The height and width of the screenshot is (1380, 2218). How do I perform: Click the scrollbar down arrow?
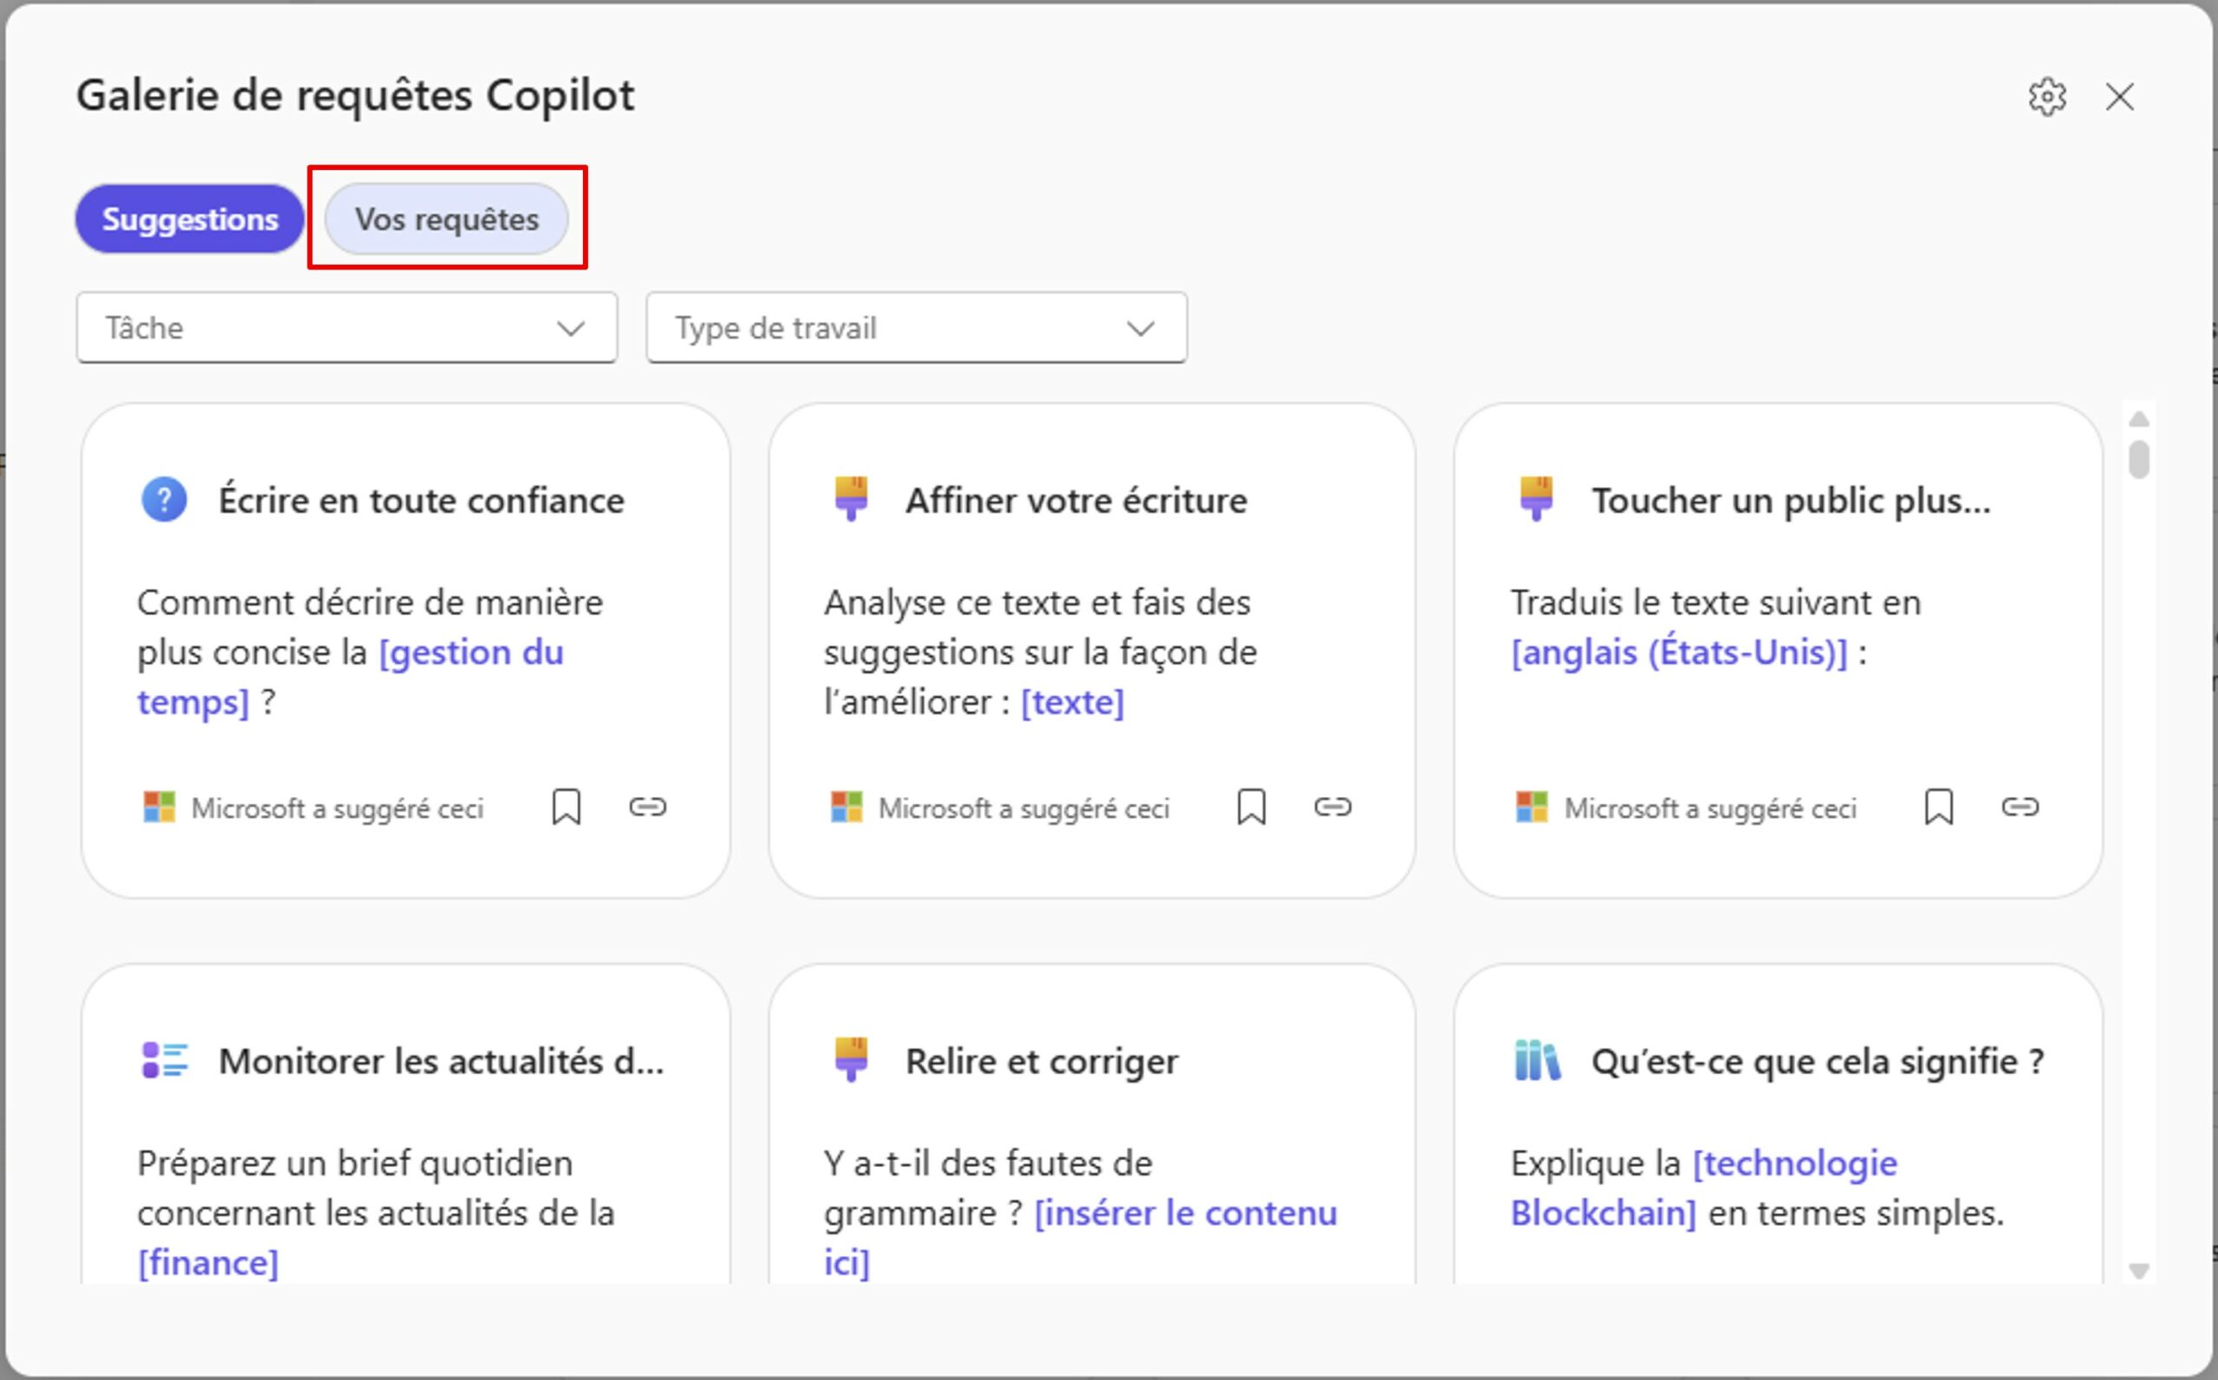tap(2137, 1270)
